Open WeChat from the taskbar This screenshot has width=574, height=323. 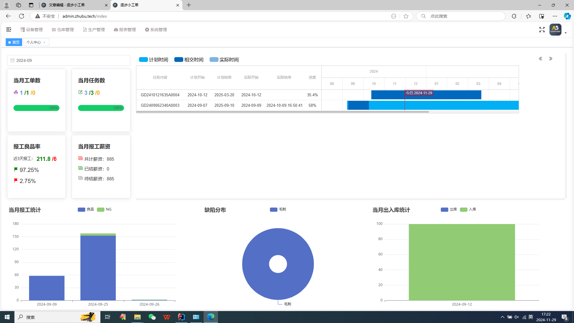(152, 317)
